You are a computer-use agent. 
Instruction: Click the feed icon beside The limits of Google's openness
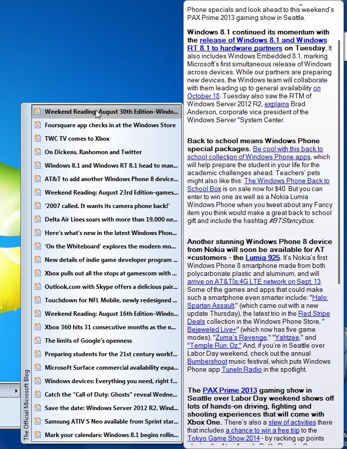point(38,340)
